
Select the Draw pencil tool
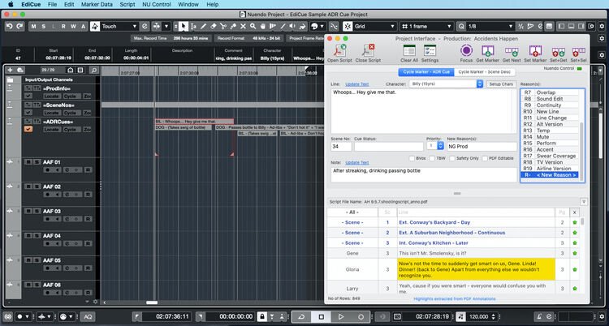[203, 27]
